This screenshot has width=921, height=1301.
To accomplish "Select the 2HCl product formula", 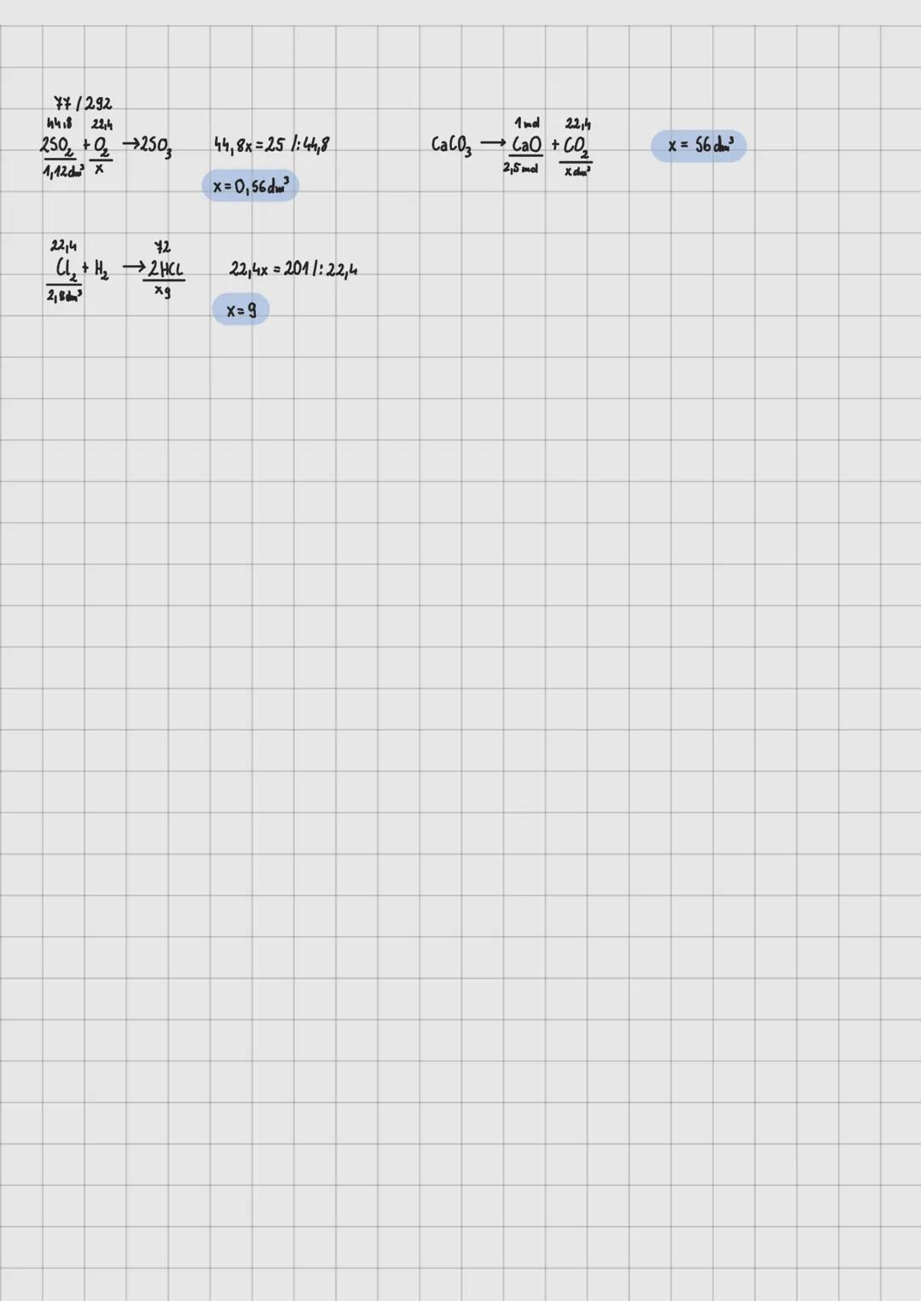I will [x=165, y=270].
